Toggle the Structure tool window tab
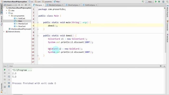This screenshot has width=169, height=95. pyautogui.click(x=2, y=21)
